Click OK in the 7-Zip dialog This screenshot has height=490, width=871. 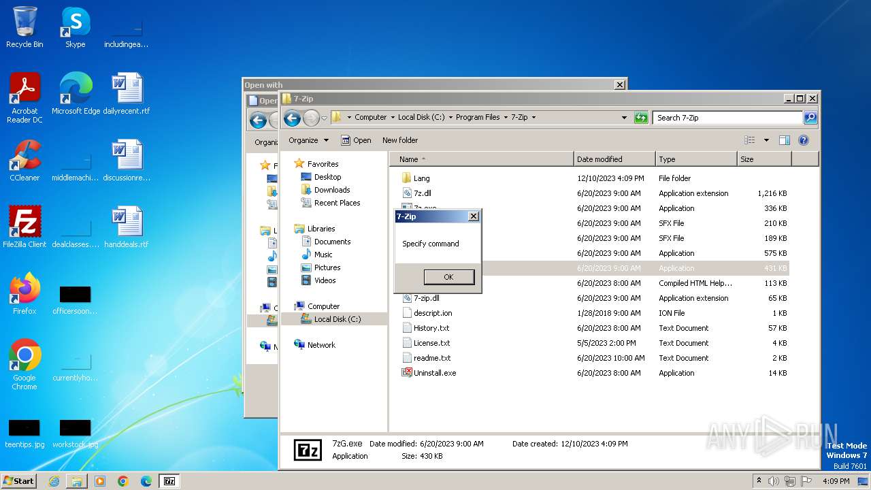click(x=448, y=277)
